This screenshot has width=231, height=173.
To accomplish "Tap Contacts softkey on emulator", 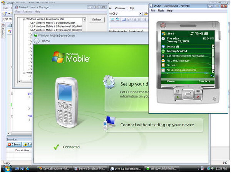I will (204, 81).
